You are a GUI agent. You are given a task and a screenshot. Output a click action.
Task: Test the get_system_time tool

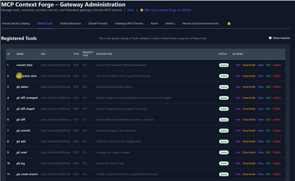point(238,76)
